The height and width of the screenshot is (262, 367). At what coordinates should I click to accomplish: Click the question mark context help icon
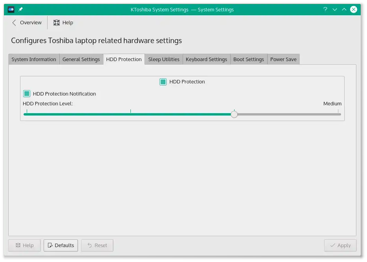coord(325,9)
